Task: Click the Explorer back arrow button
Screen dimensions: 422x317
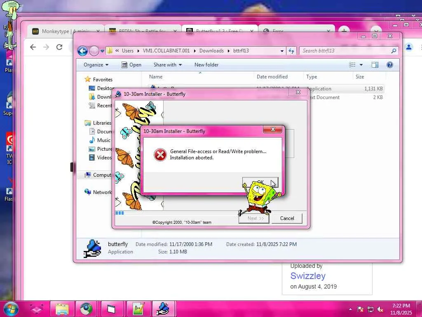Action: tap(82, 51)
